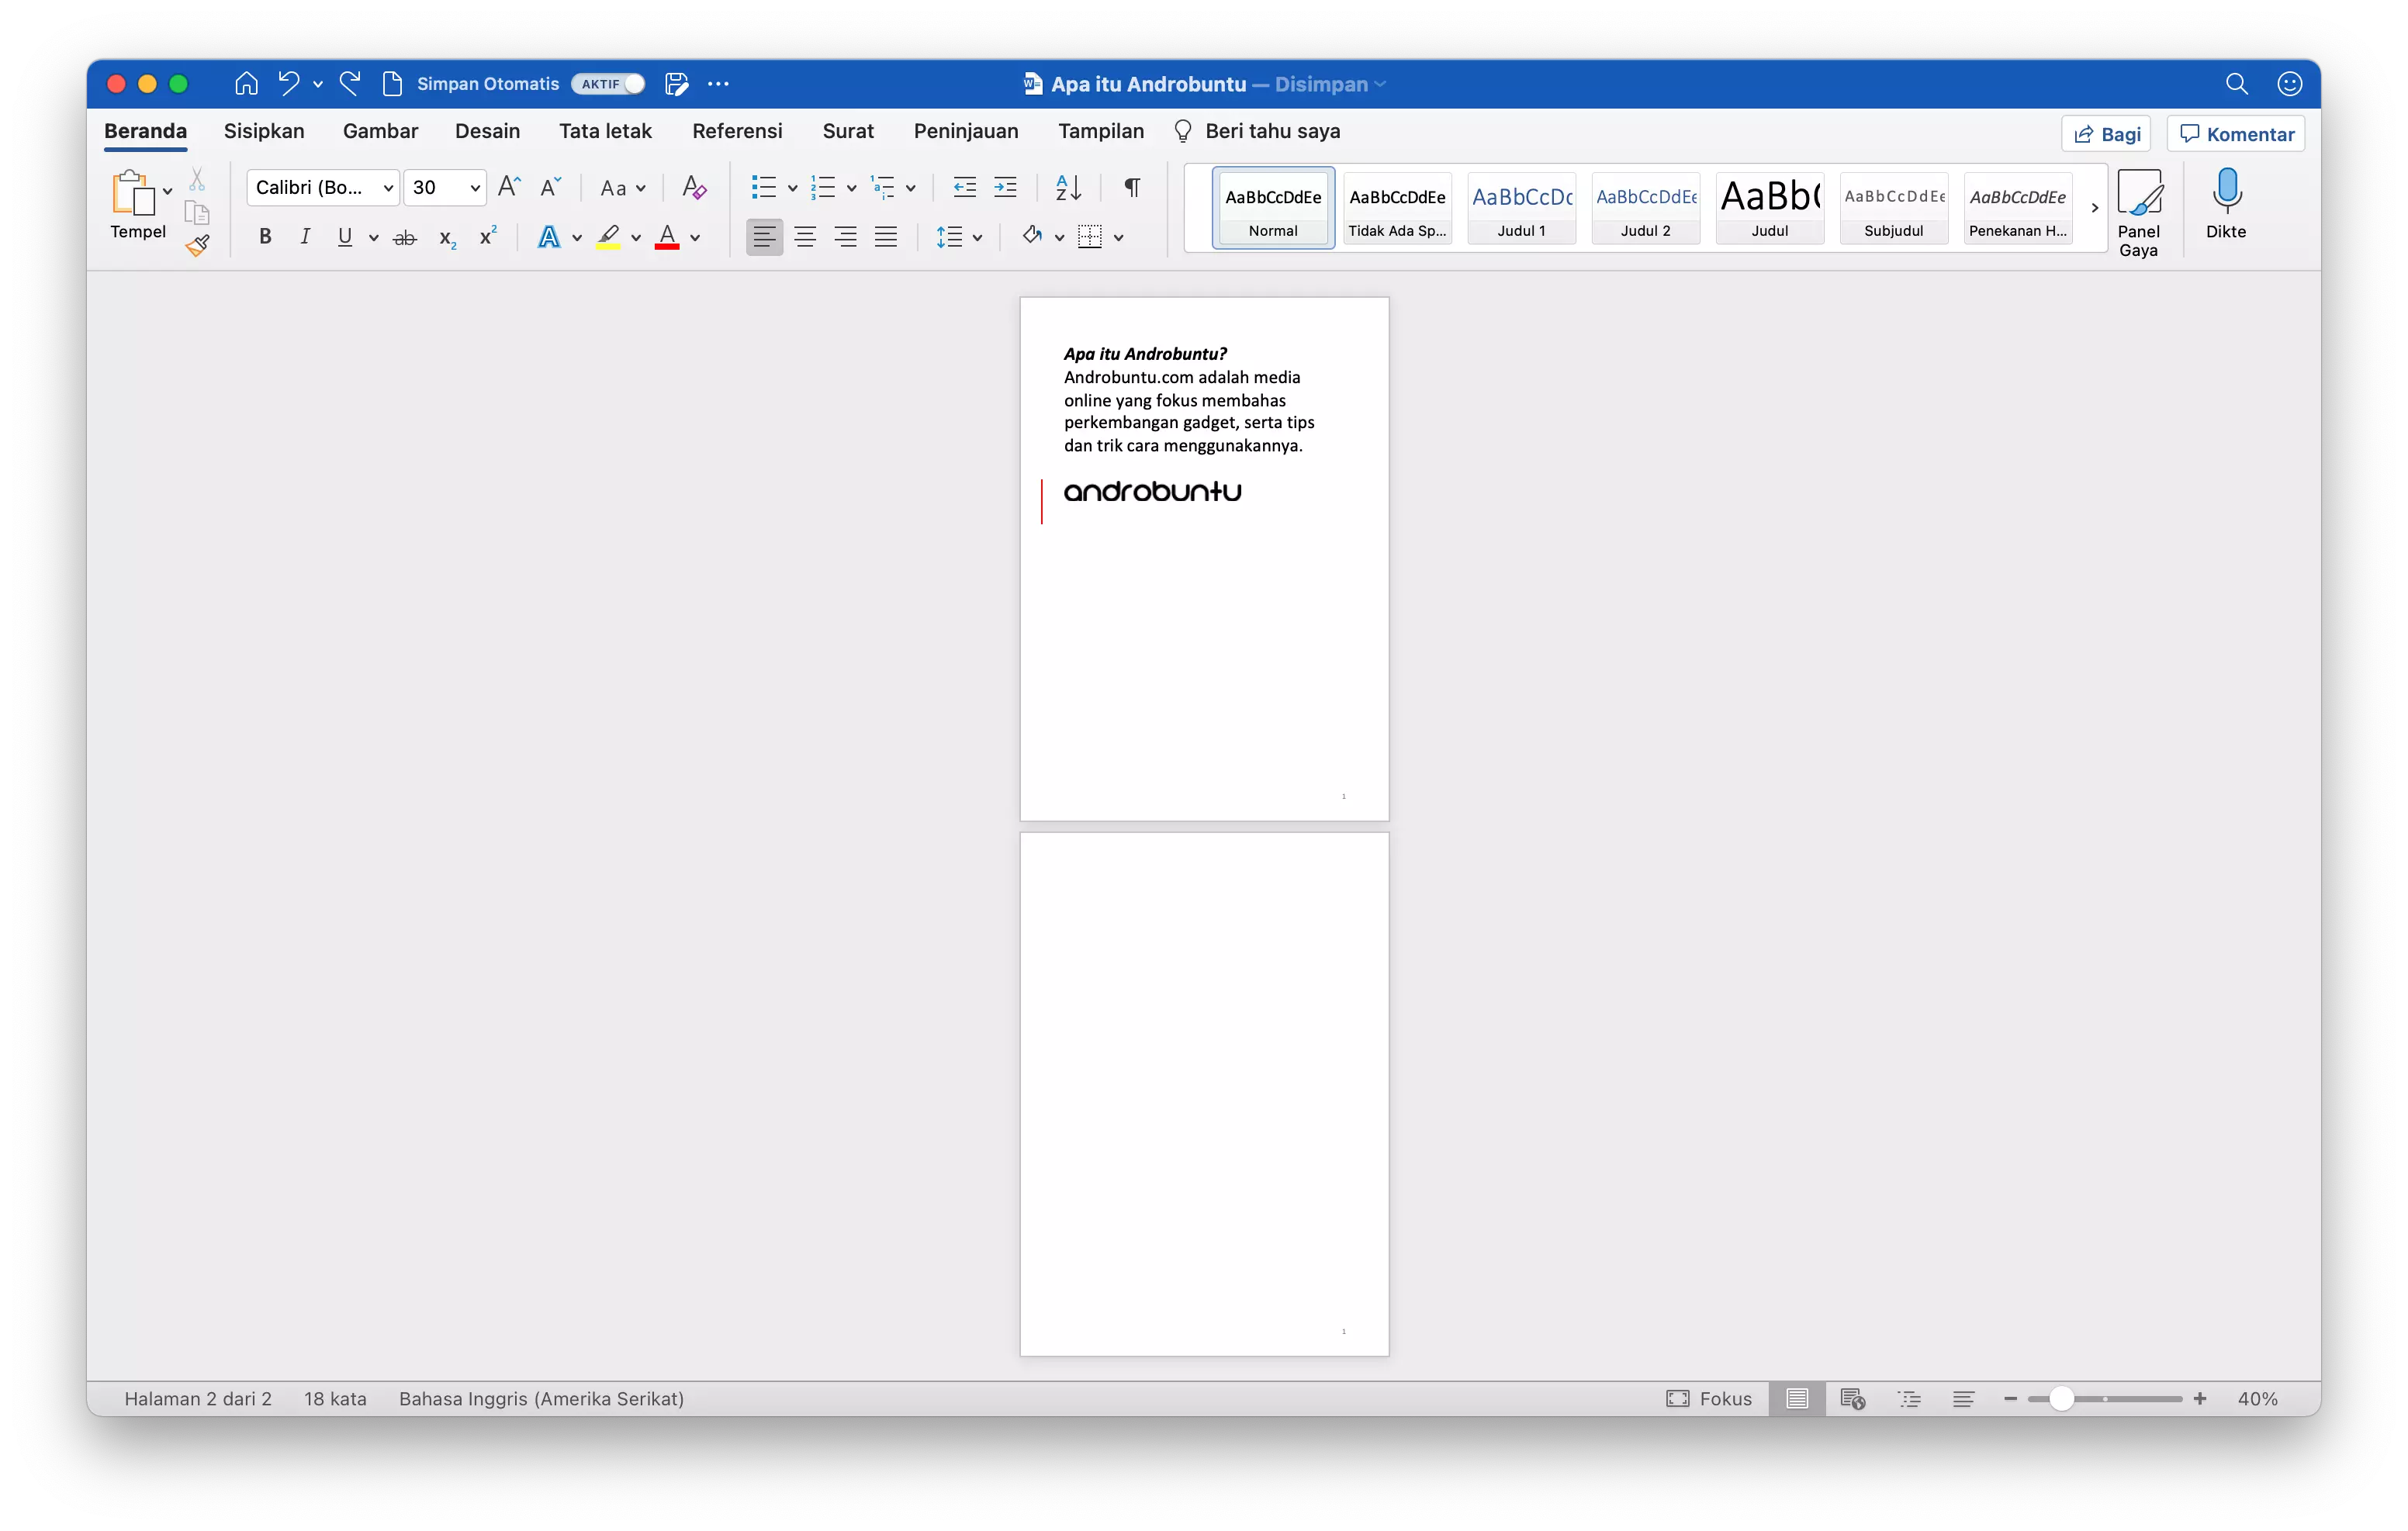
Task: Switch to print layout view icon
Action: (x=1797, y=1399)
